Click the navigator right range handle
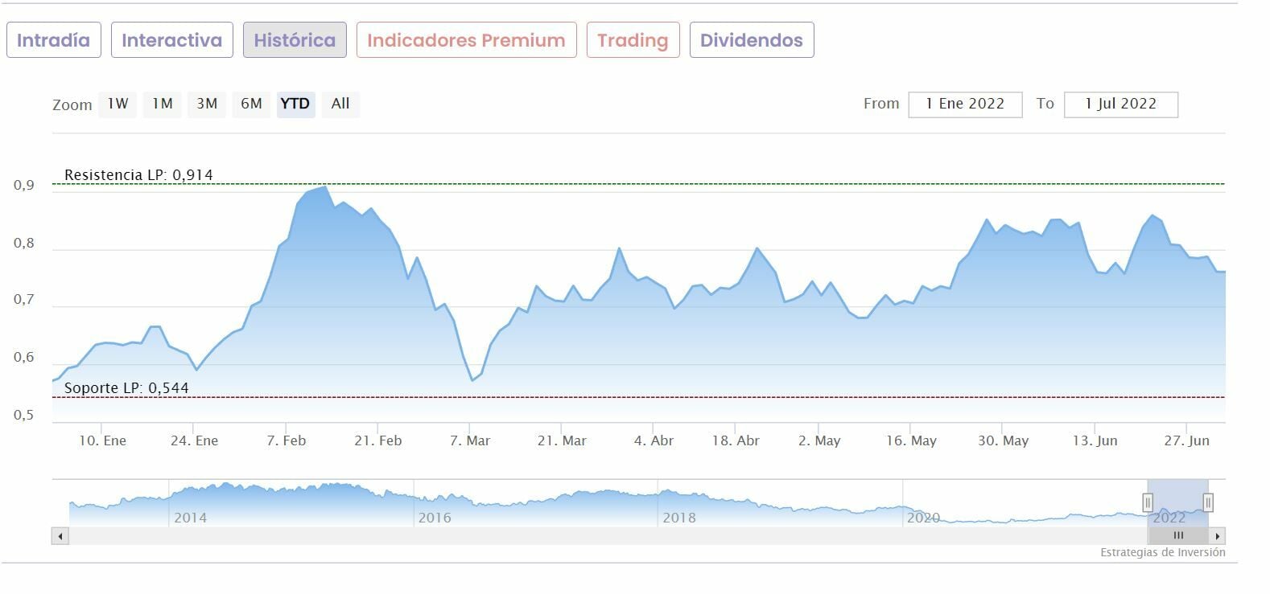 [1208, 502]
